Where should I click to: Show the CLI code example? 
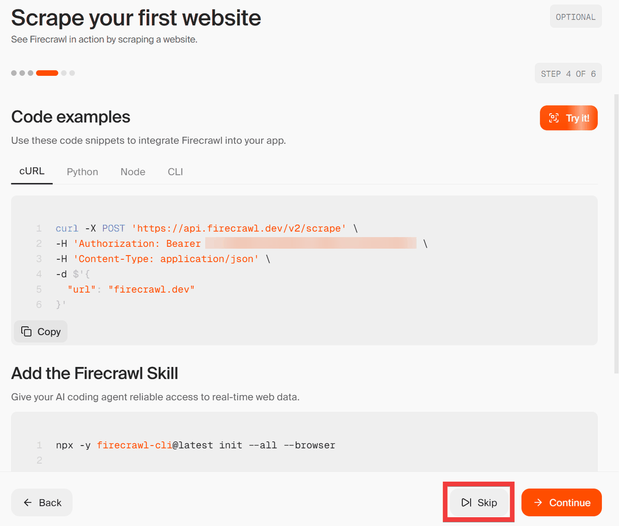click(175, 172)
